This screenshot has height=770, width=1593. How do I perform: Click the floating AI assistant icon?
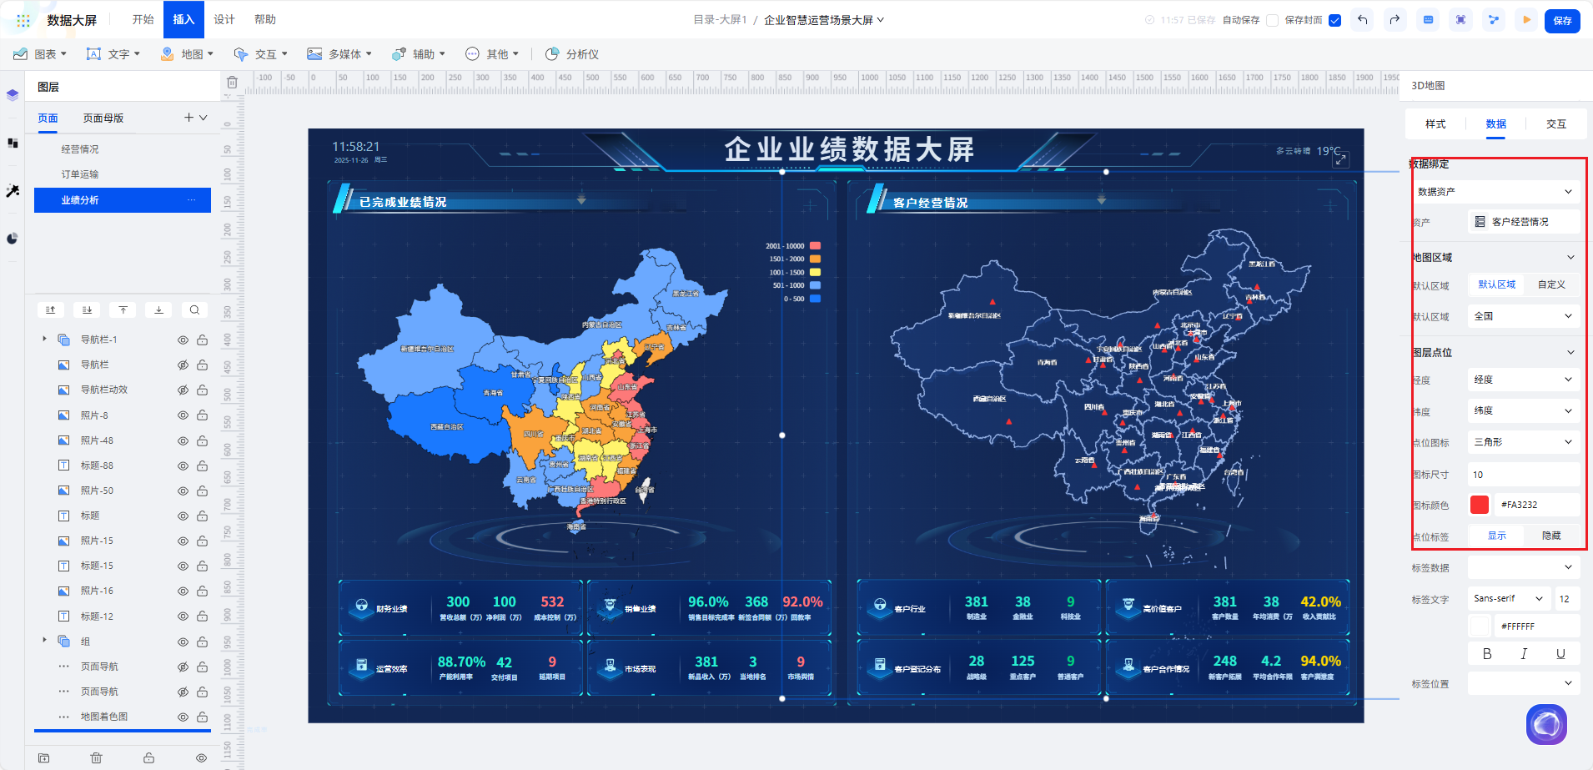(1546, 724)
